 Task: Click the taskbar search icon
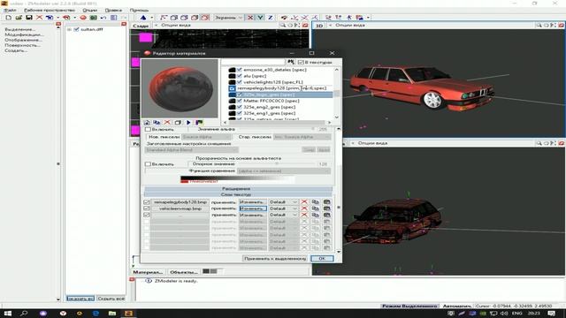[x=24, y=314]
